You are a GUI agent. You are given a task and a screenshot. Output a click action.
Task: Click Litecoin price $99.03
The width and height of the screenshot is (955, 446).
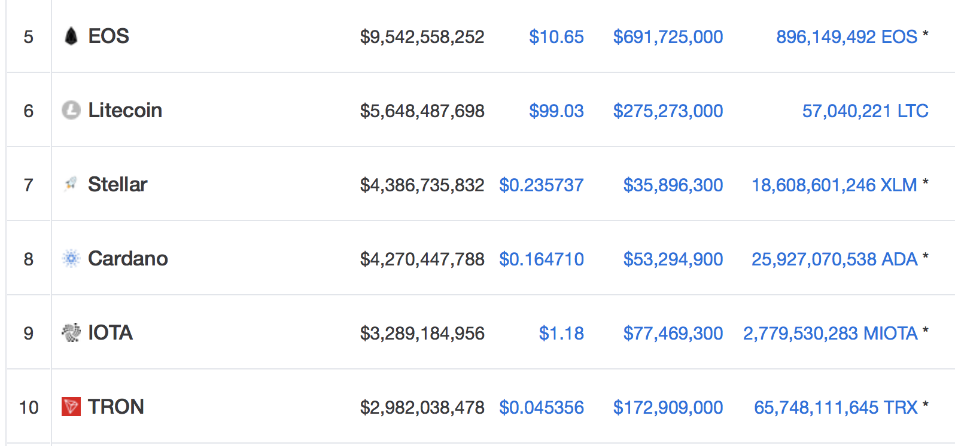point(556,111)
